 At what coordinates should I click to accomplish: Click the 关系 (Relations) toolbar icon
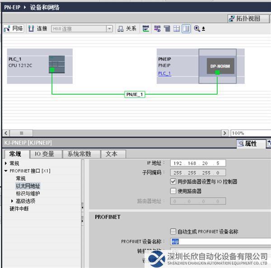(127, 28)
